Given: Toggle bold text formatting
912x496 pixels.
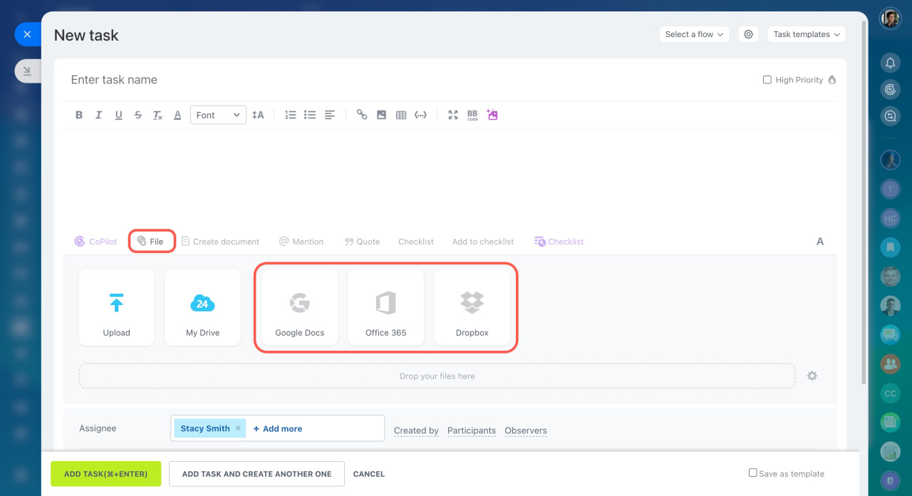Looking at the screenshot, I should click(79, 115).
